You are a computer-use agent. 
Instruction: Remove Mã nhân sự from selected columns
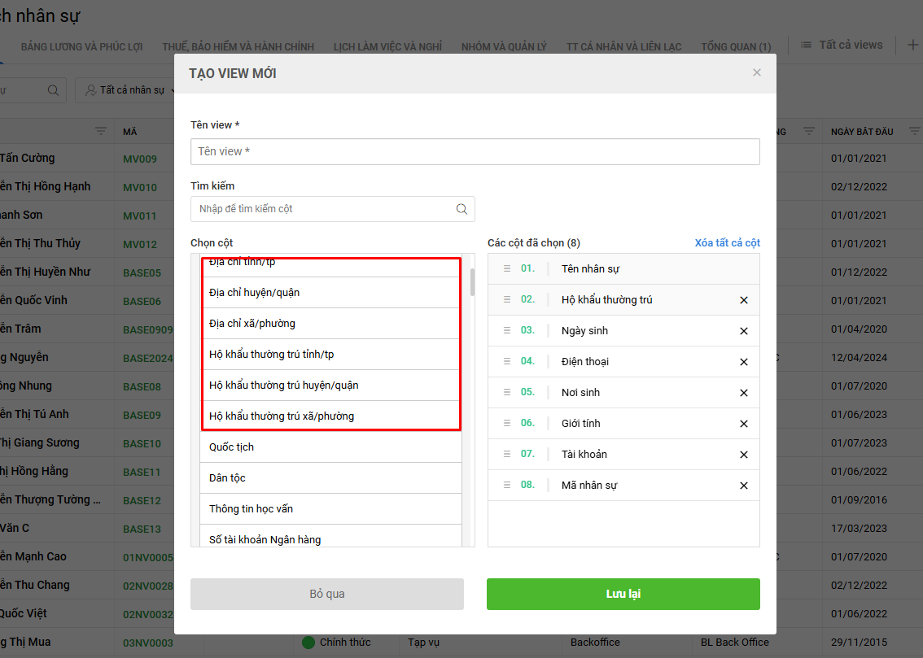(743, 485)
